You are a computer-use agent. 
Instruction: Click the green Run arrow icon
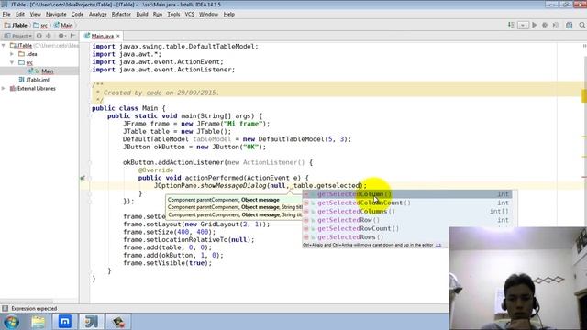pos(535,25)
